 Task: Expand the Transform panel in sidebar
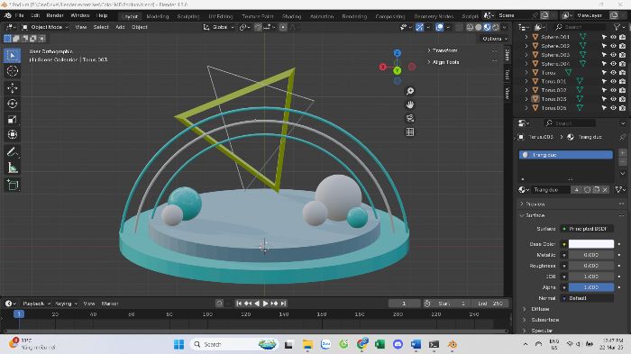coord(429,50)
